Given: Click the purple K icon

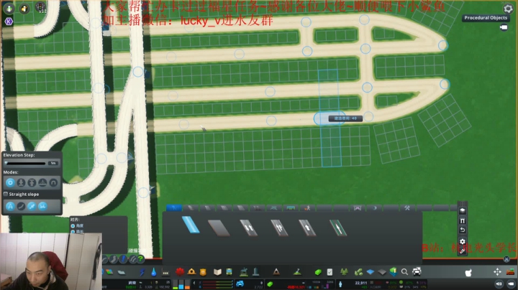Looking at the screenshot, I should 9,22.
